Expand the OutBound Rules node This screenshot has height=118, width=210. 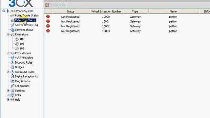point(8,72)
